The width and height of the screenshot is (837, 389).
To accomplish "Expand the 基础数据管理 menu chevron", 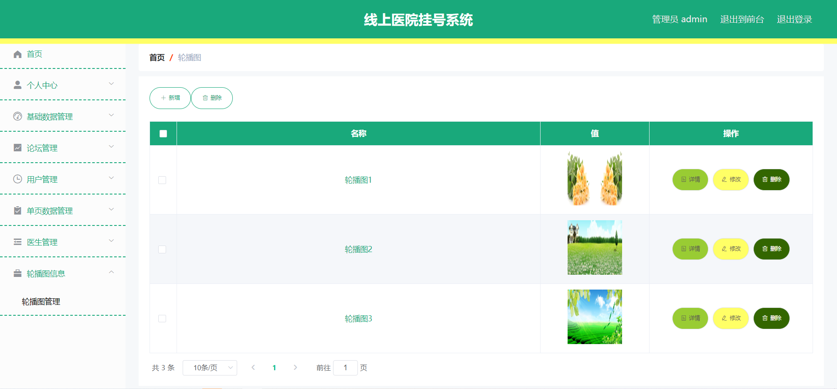I will [111, 115].
